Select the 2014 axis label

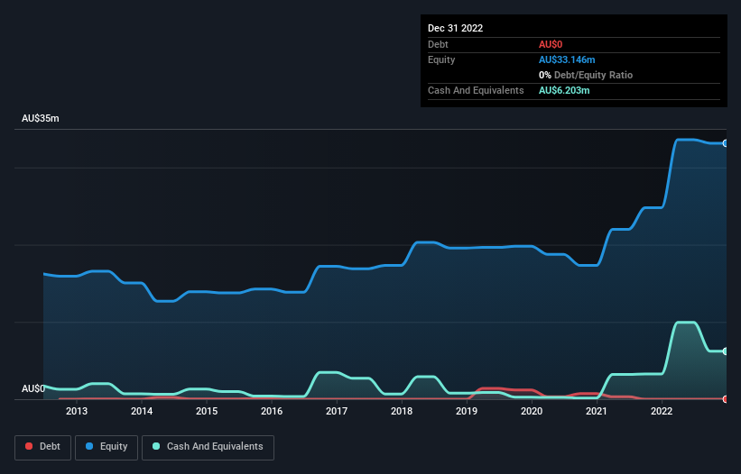tap(142, 411)
